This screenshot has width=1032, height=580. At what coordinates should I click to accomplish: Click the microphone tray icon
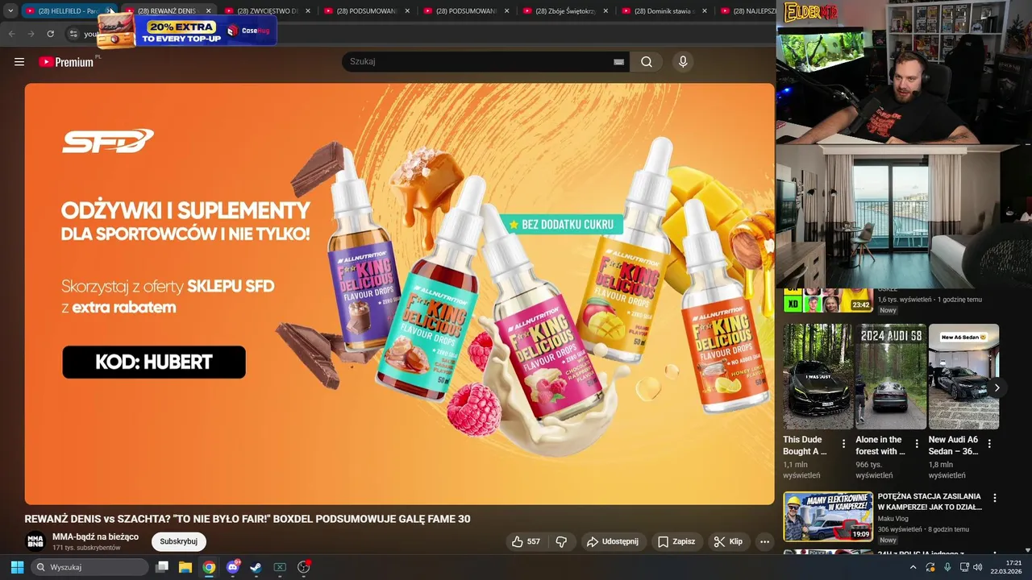pos(947,567)
